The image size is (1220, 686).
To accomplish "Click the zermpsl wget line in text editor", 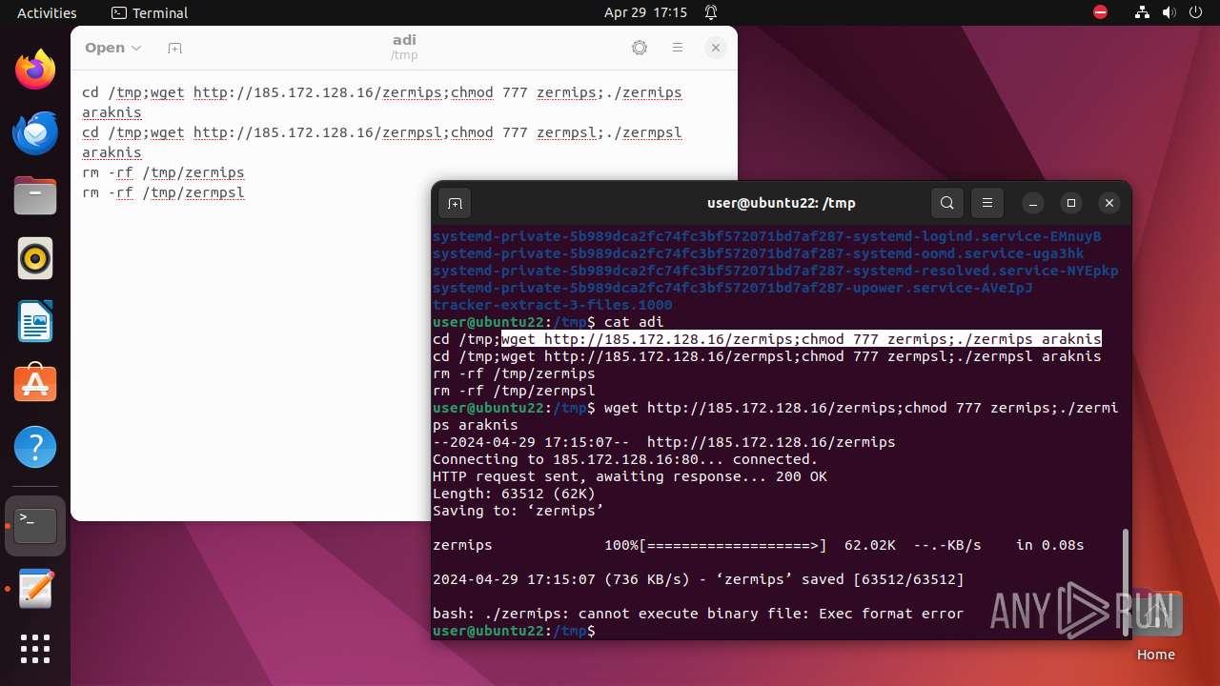I will point(382,143).
